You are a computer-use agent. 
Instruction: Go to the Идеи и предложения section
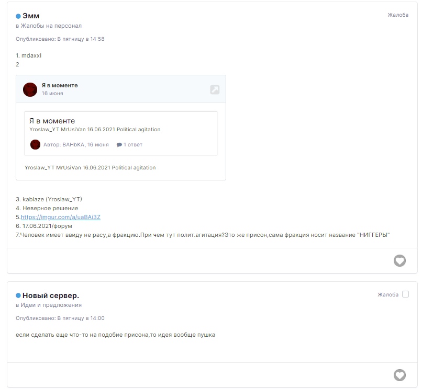click(51, 305)
